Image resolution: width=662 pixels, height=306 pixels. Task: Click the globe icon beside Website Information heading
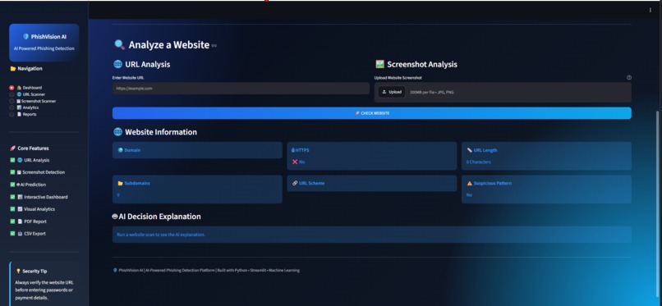click(117, 131)
